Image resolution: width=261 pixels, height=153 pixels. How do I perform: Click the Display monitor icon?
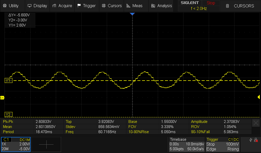(x=30, y=6)
